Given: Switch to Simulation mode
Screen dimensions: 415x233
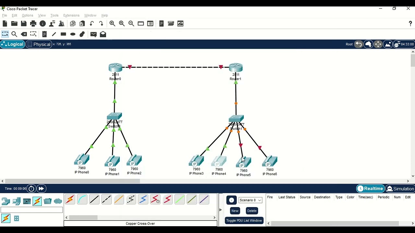Looking at the screenshot, I should tap(400, 189).
